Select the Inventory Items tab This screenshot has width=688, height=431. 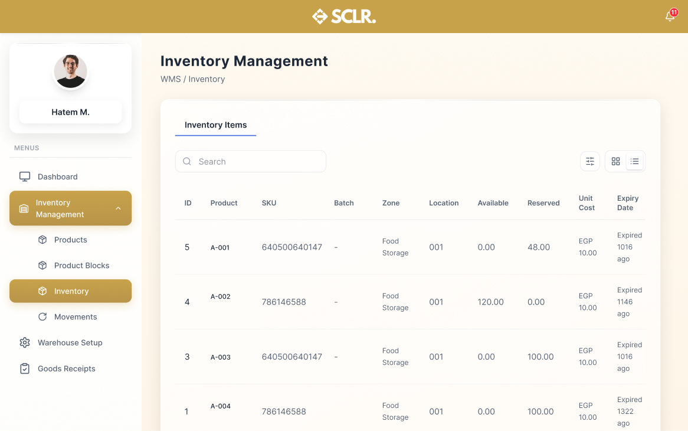pos(215,125)
